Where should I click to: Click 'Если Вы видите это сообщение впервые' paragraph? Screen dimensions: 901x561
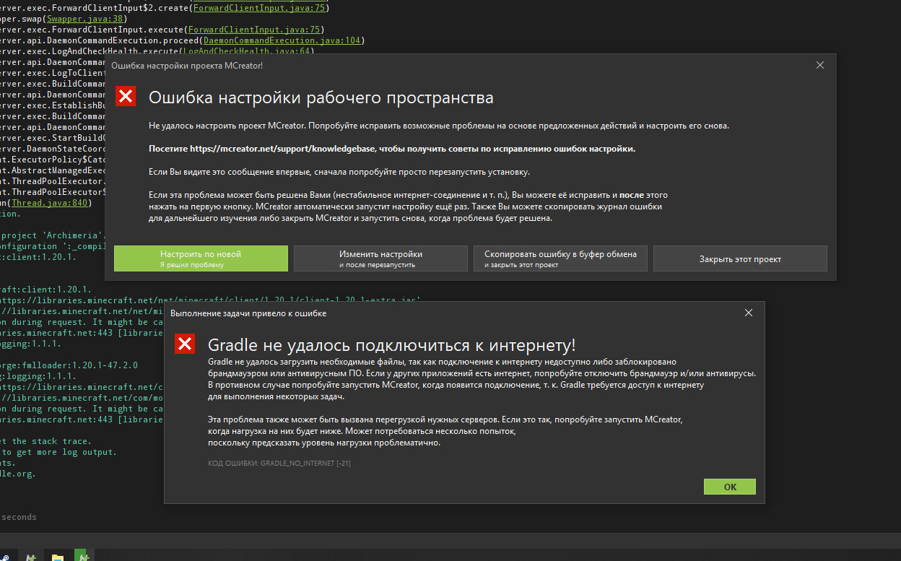339,172
